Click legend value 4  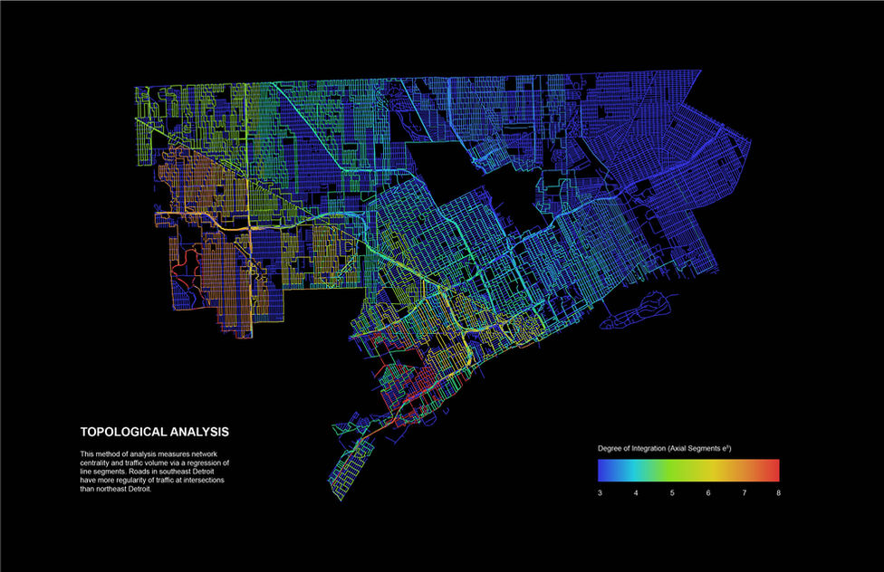click(636, 492)
